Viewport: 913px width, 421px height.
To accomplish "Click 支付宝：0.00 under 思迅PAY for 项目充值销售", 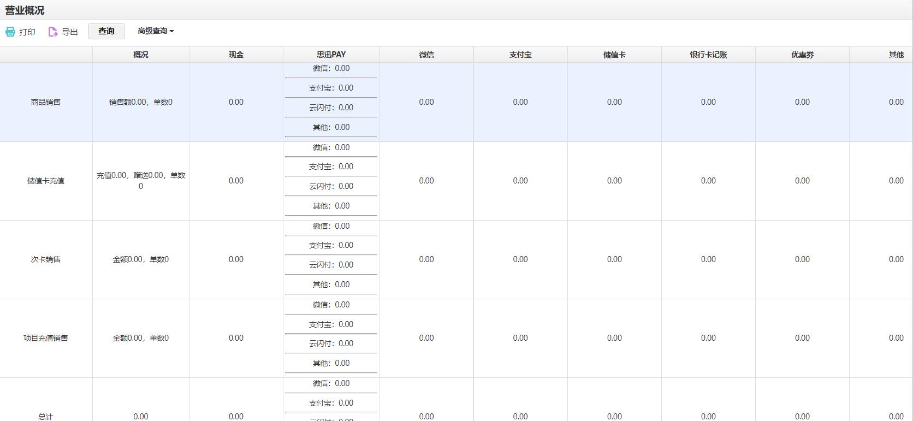I will [x=331, y=324].
